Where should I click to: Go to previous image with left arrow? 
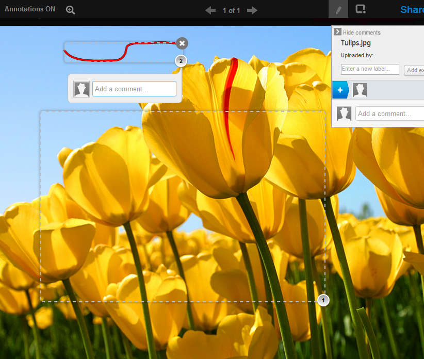click(210, 10)
